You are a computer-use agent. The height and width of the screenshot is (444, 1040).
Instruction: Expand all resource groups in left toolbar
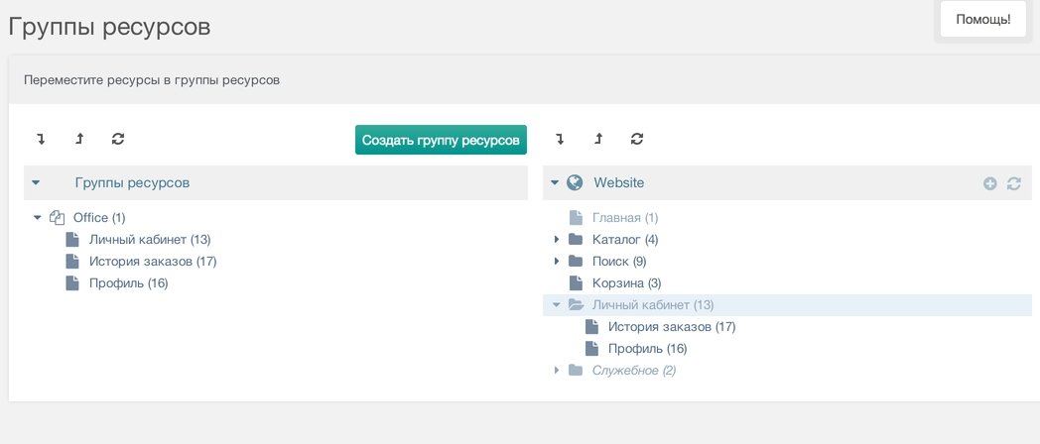[41, 139]
